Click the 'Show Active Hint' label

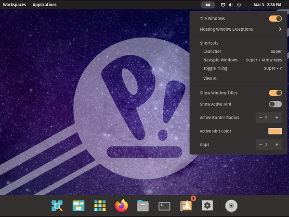[x=215, y=104]
